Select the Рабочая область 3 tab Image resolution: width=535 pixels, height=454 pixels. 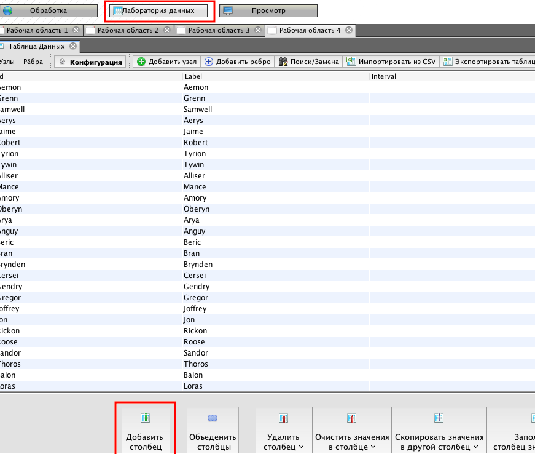[x=219, y=30]
